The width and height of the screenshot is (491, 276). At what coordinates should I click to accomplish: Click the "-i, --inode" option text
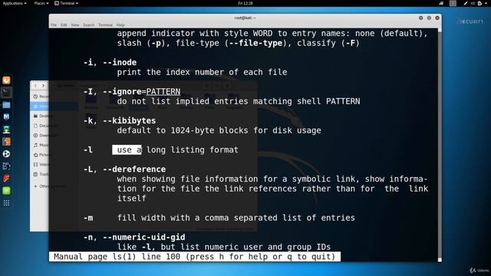[x=110, y=62]
